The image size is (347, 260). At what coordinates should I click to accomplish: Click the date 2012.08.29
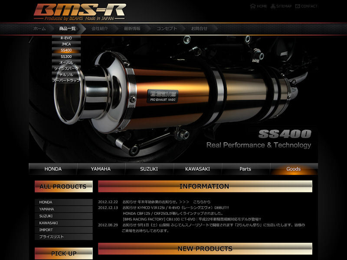[108, 225]
